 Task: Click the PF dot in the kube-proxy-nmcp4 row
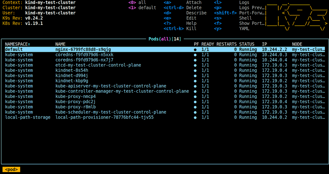coord(195,97)
